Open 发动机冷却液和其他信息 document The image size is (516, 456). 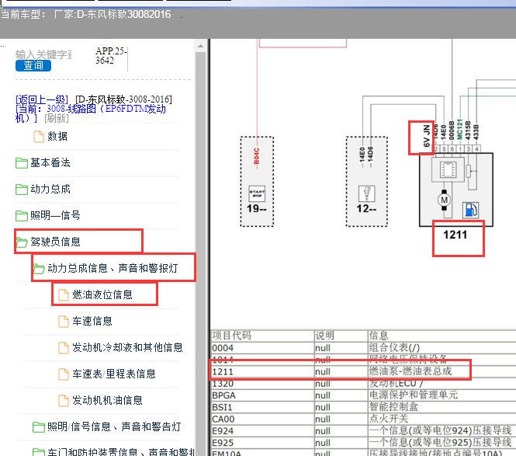pos(127,347)
